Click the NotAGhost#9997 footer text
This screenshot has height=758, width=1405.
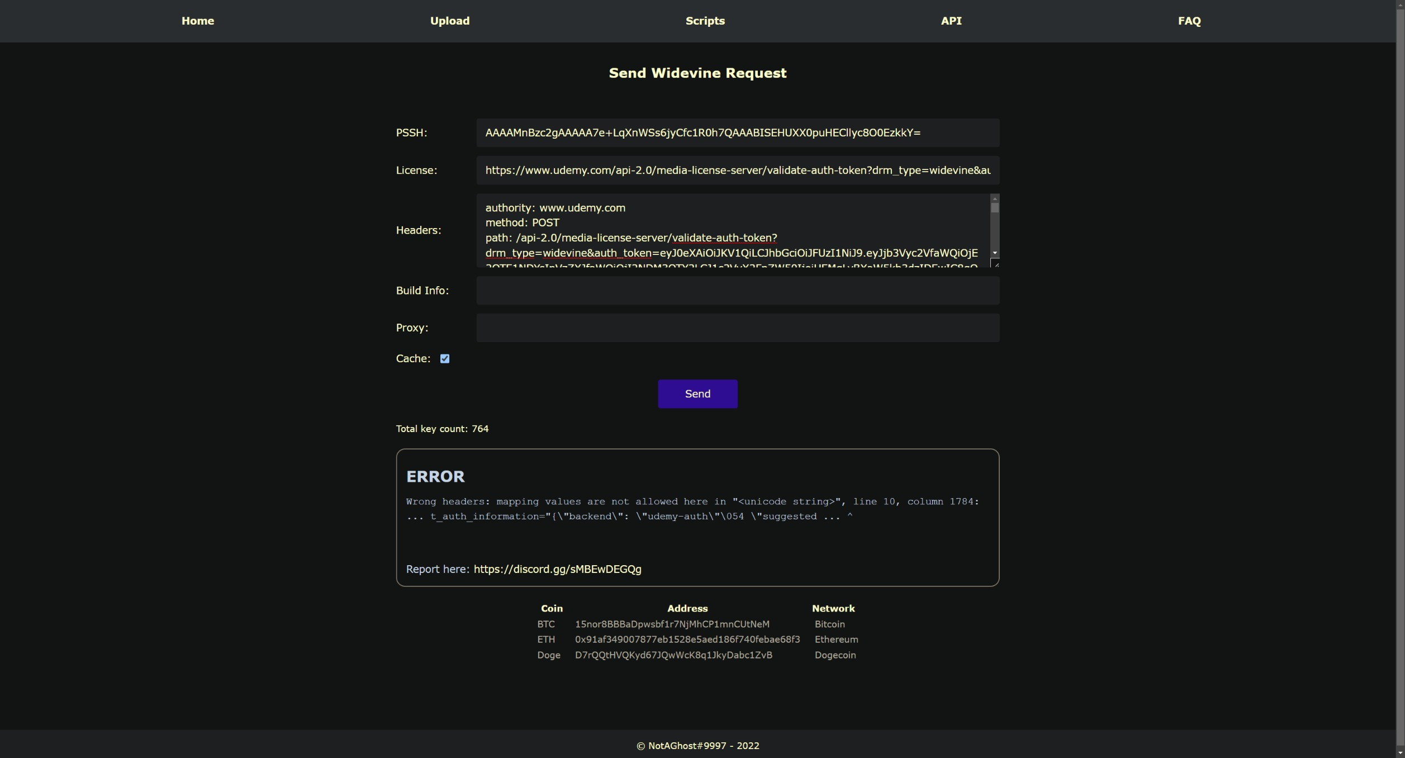click(697, 746)
